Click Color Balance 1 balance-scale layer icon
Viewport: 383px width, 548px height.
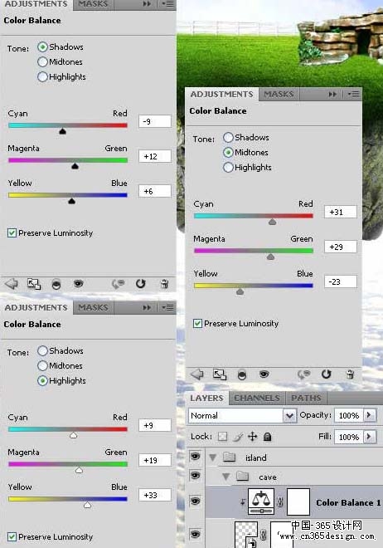261,502
